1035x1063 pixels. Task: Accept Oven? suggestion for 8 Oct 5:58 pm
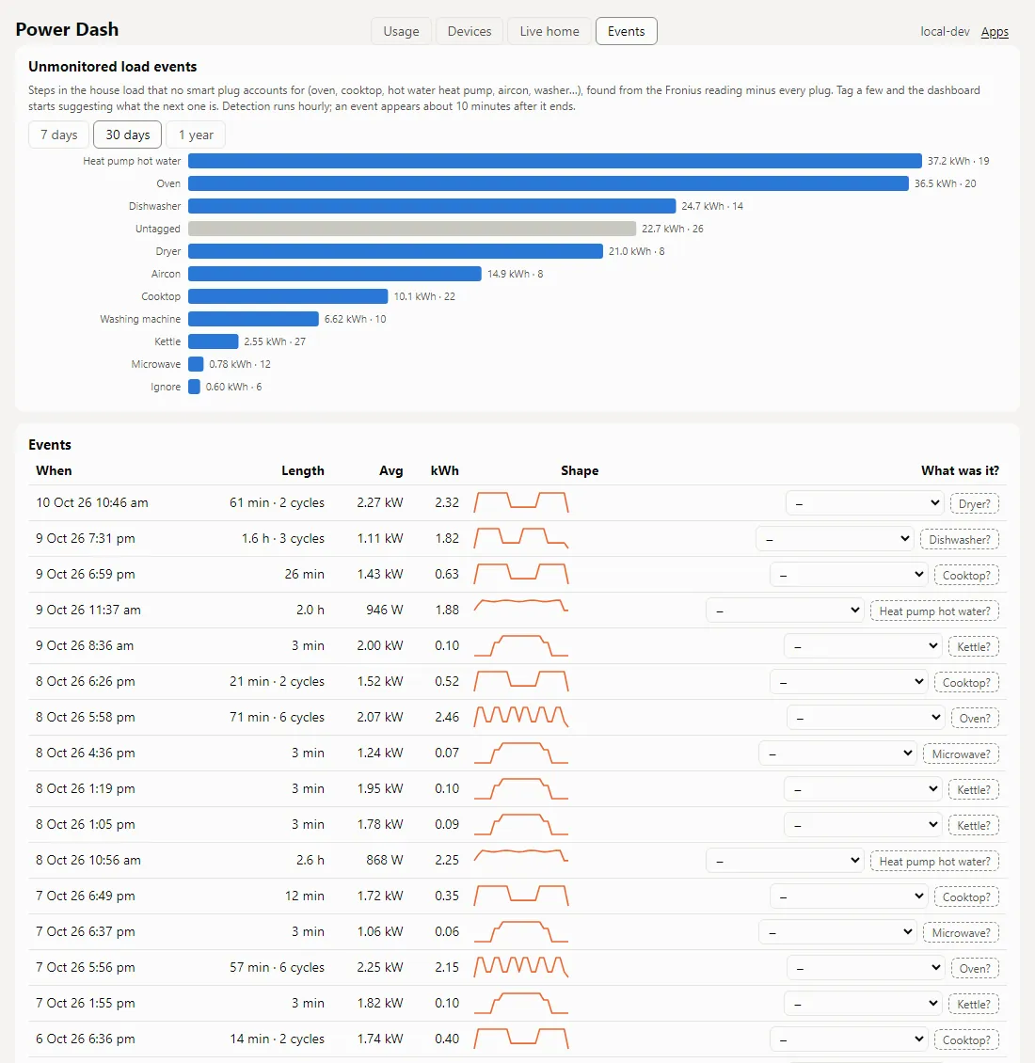pos(976,718)
